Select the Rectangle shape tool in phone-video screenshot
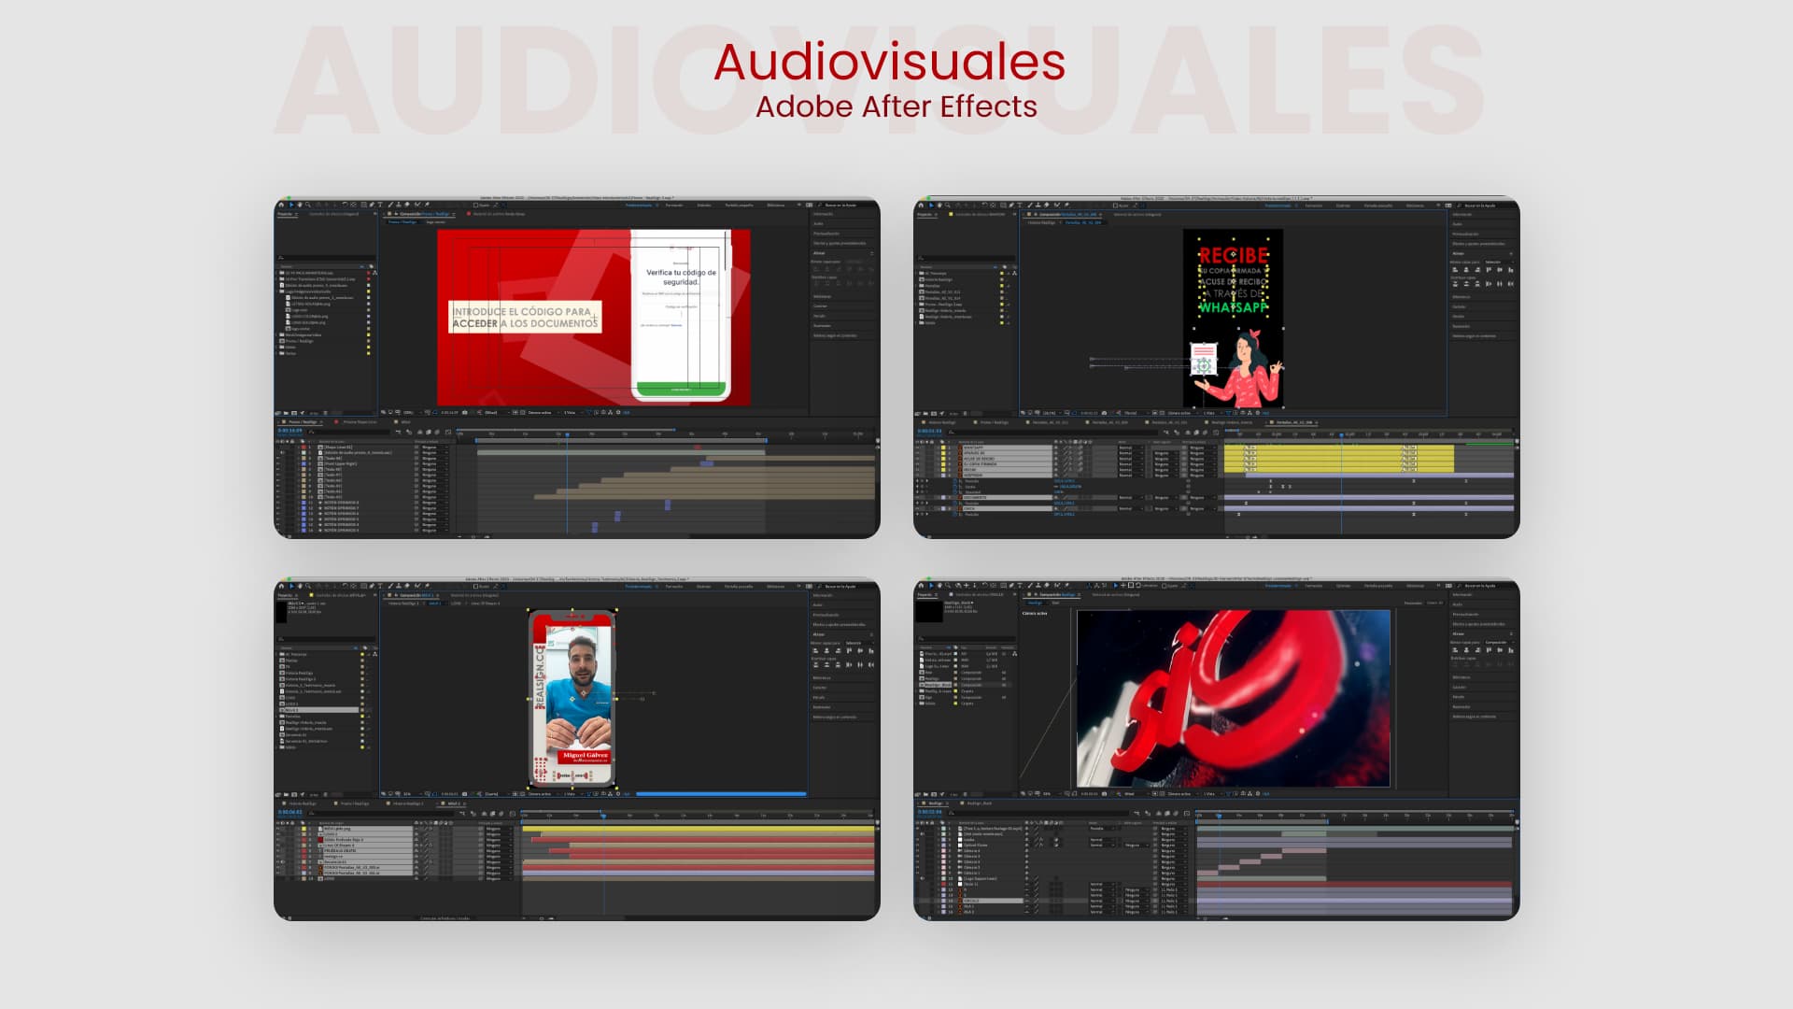 364,586
